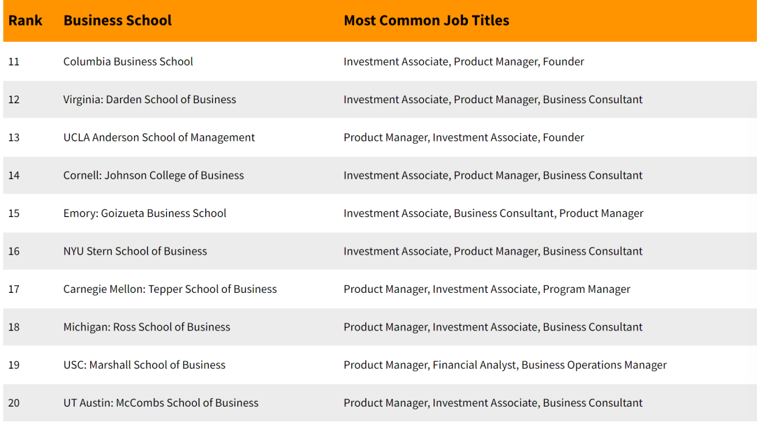Click rank number 15 cell

14,213
